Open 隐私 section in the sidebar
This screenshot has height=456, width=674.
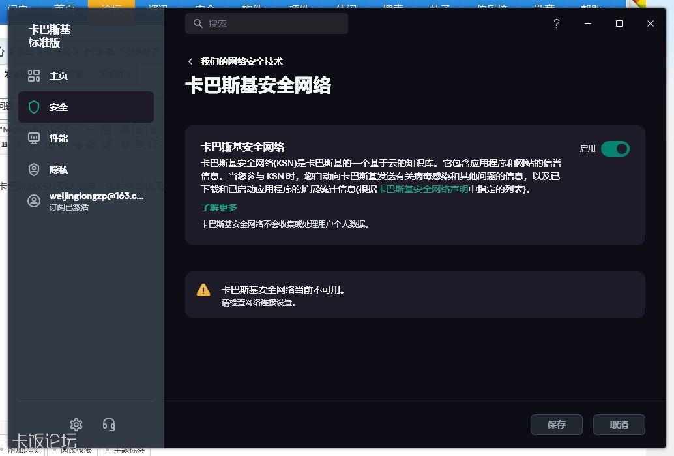tap(59, 170)
